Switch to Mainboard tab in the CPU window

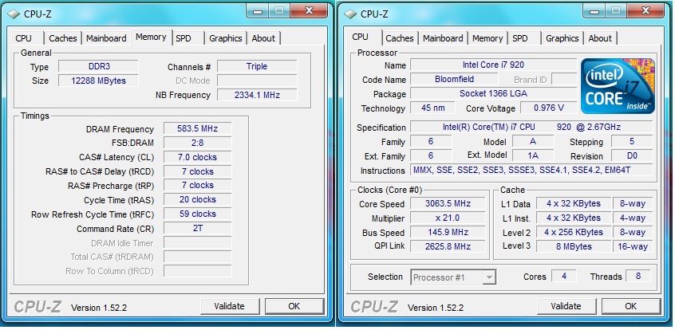click(x=443, y=38)
